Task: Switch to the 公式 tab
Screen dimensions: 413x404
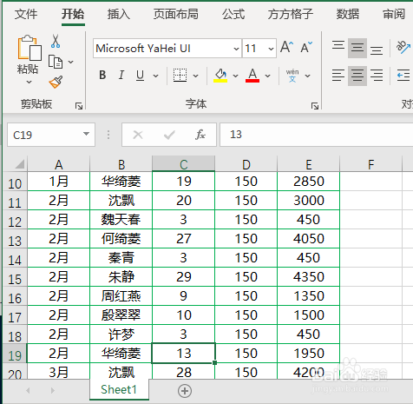Action: [x=233, y=14]
